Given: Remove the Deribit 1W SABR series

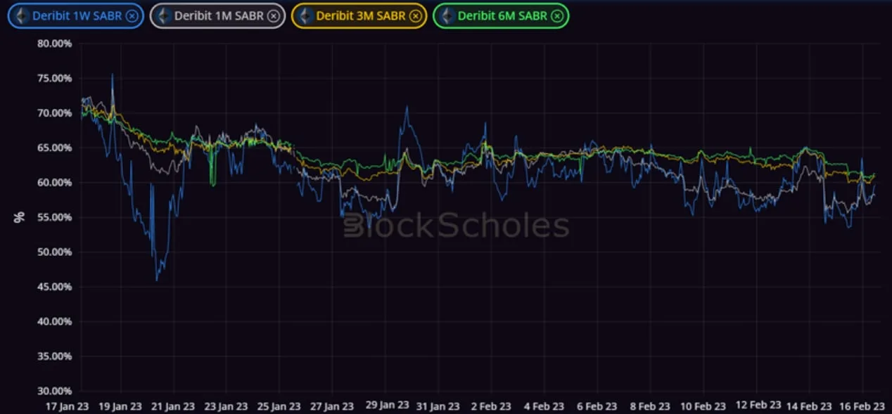Looking at the screenshot, I should coord(132,16).
